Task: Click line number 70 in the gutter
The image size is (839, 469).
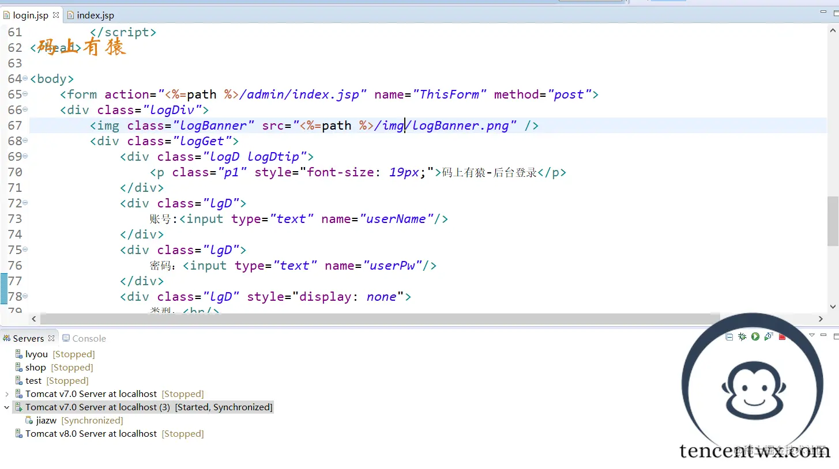Action: (x=15, y=172)
